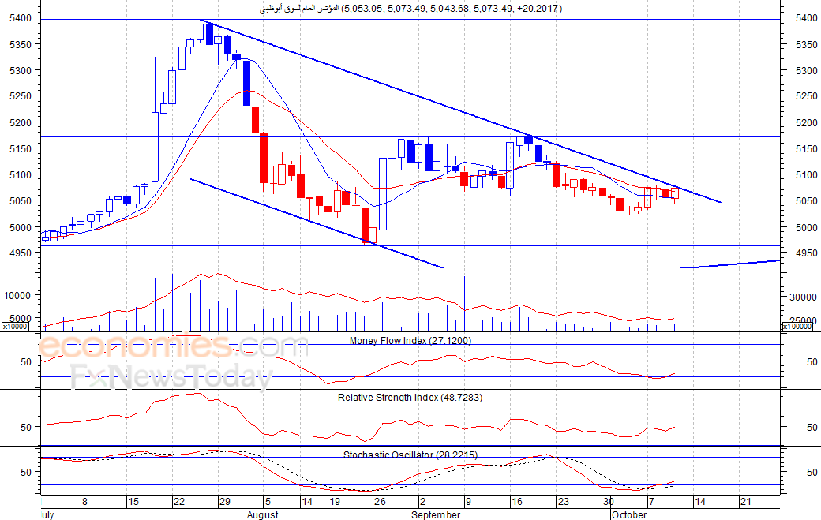Image resolution: width=821 pixels, height=520 pixels.
Task: Click the 10000 volume label on left
Action: tap(17, 296)
